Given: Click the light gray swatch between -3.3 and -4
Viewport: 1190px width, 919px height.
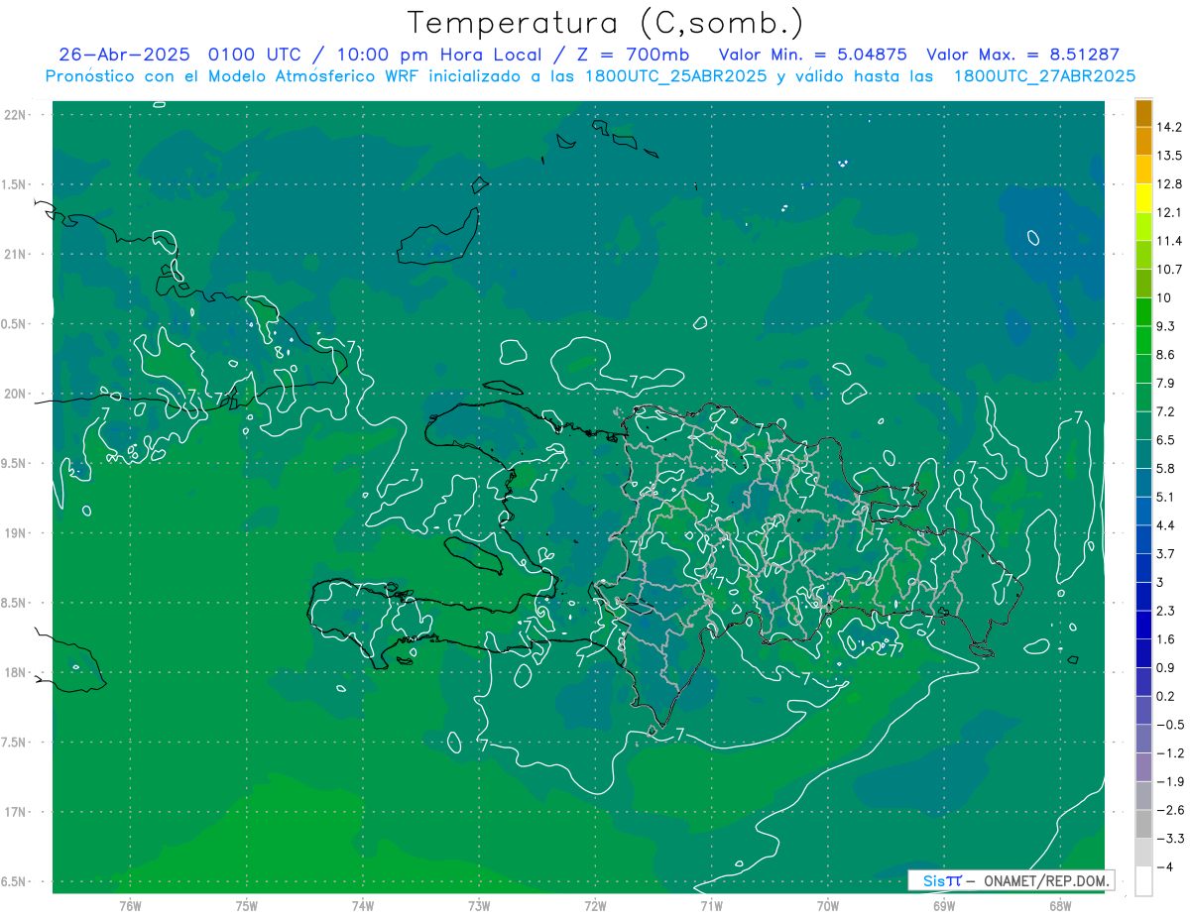Looking at the screenshot, I should 1143,853.
